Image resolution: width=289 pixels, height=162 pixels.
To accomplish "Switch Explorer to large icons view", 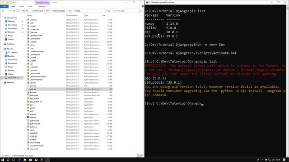I will click(142, 156).
